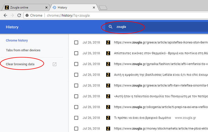Click the Zougla favicon on the Letizia entry

108,75
